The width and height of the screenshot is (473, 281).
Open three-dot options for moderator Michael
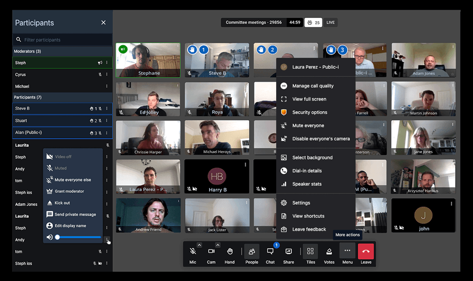tap(107, 86)
